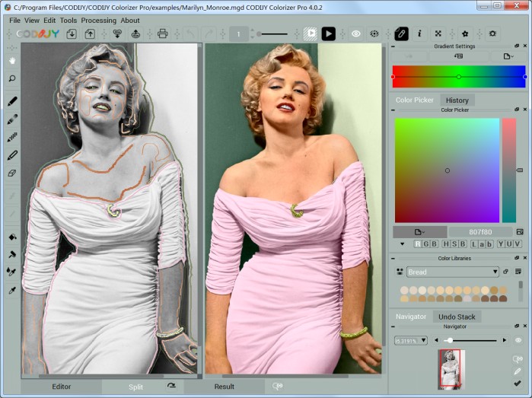Collapse the Color Picker panel
This screenshot has height=398, width=532.
[x=393, y=110]
